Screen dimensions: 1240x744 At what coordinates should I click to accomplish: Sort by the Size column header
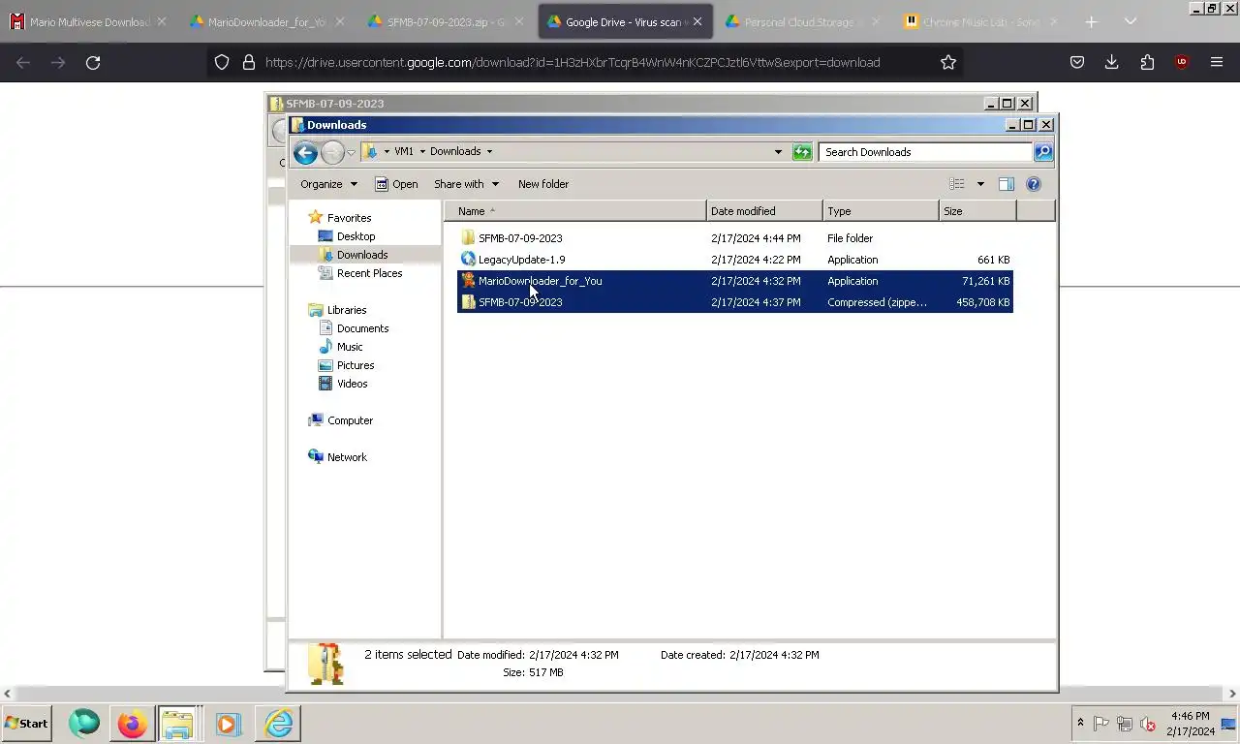977,211
